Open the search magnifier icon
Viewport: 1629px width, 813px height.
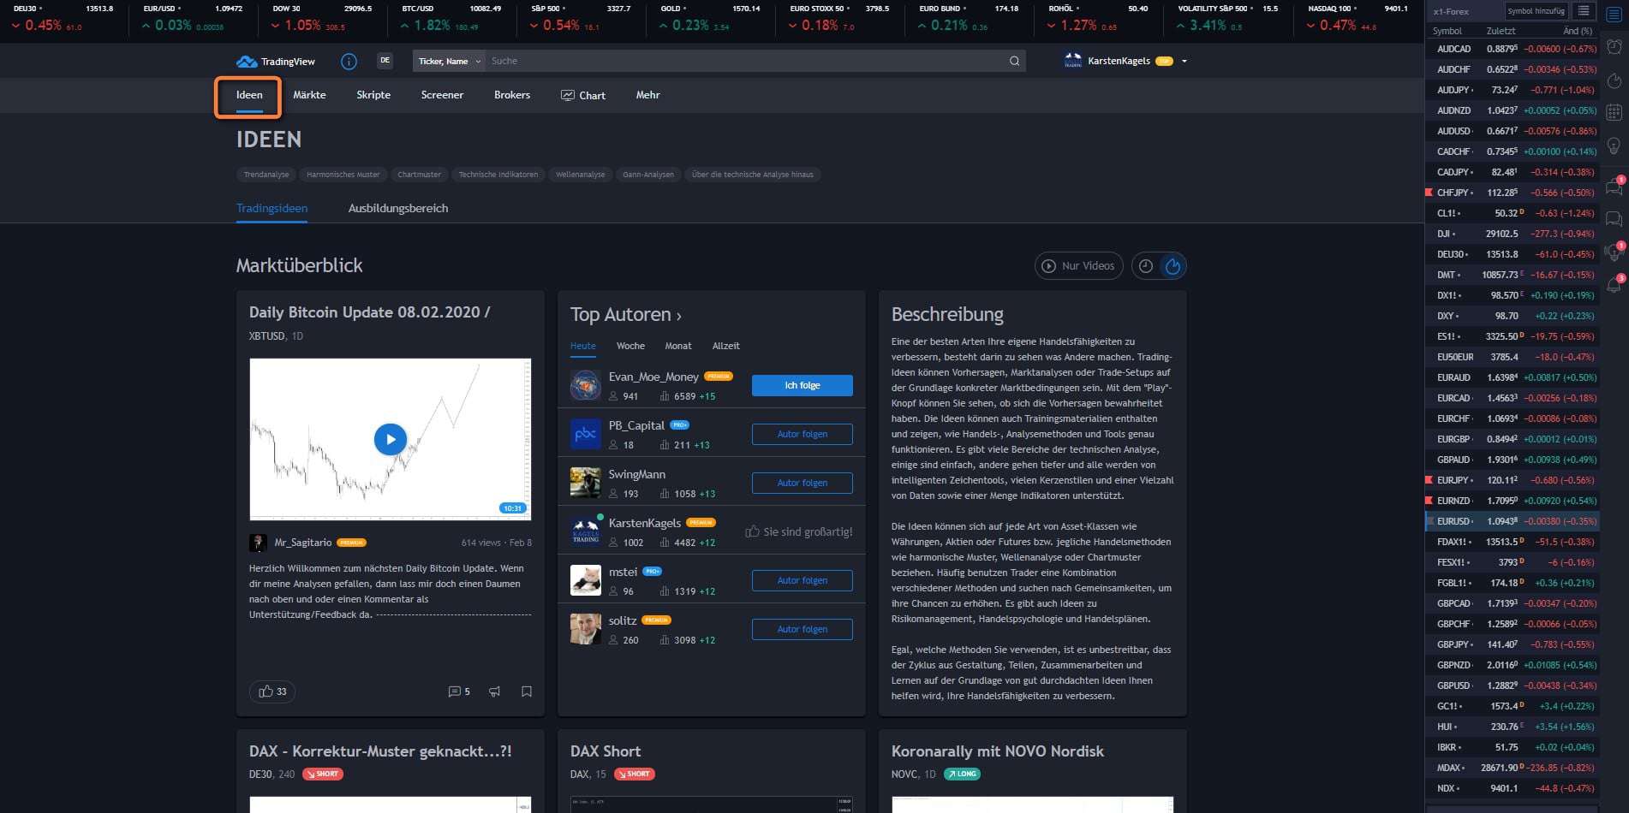point(1013,61)
